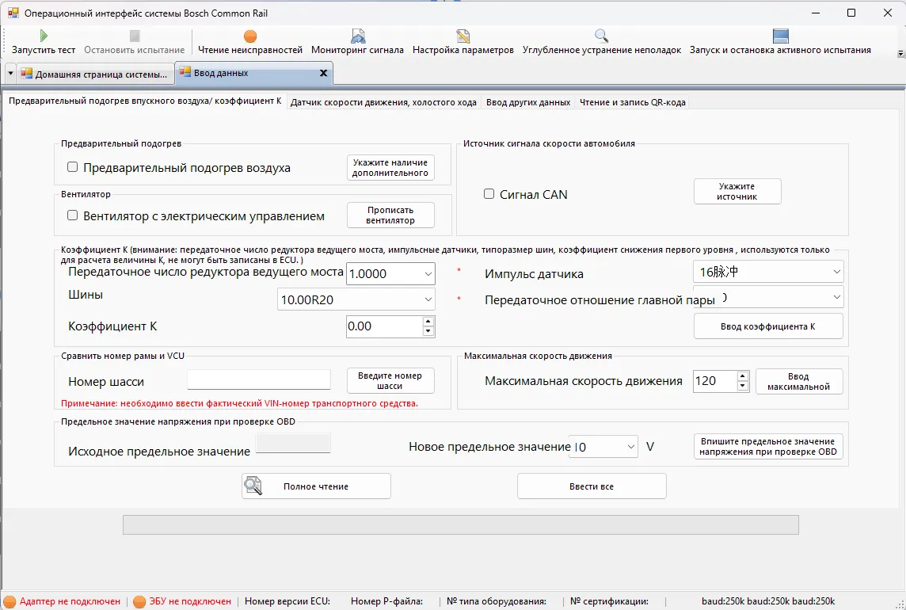Screen dimensions: 906x610
Task: Click № сертификации status text
Action: [x=609, y=601]
